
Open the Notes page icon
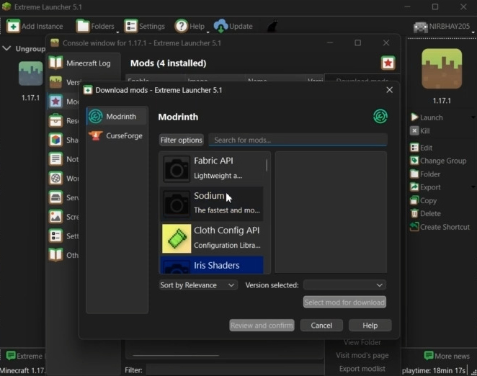pos(55,158)
